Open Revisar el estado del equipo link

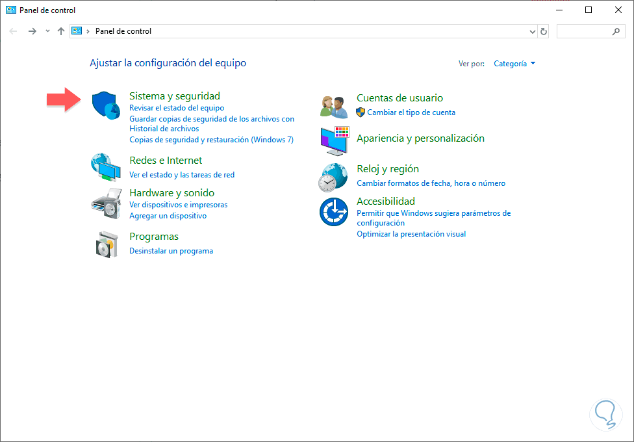tap(177, 108)
